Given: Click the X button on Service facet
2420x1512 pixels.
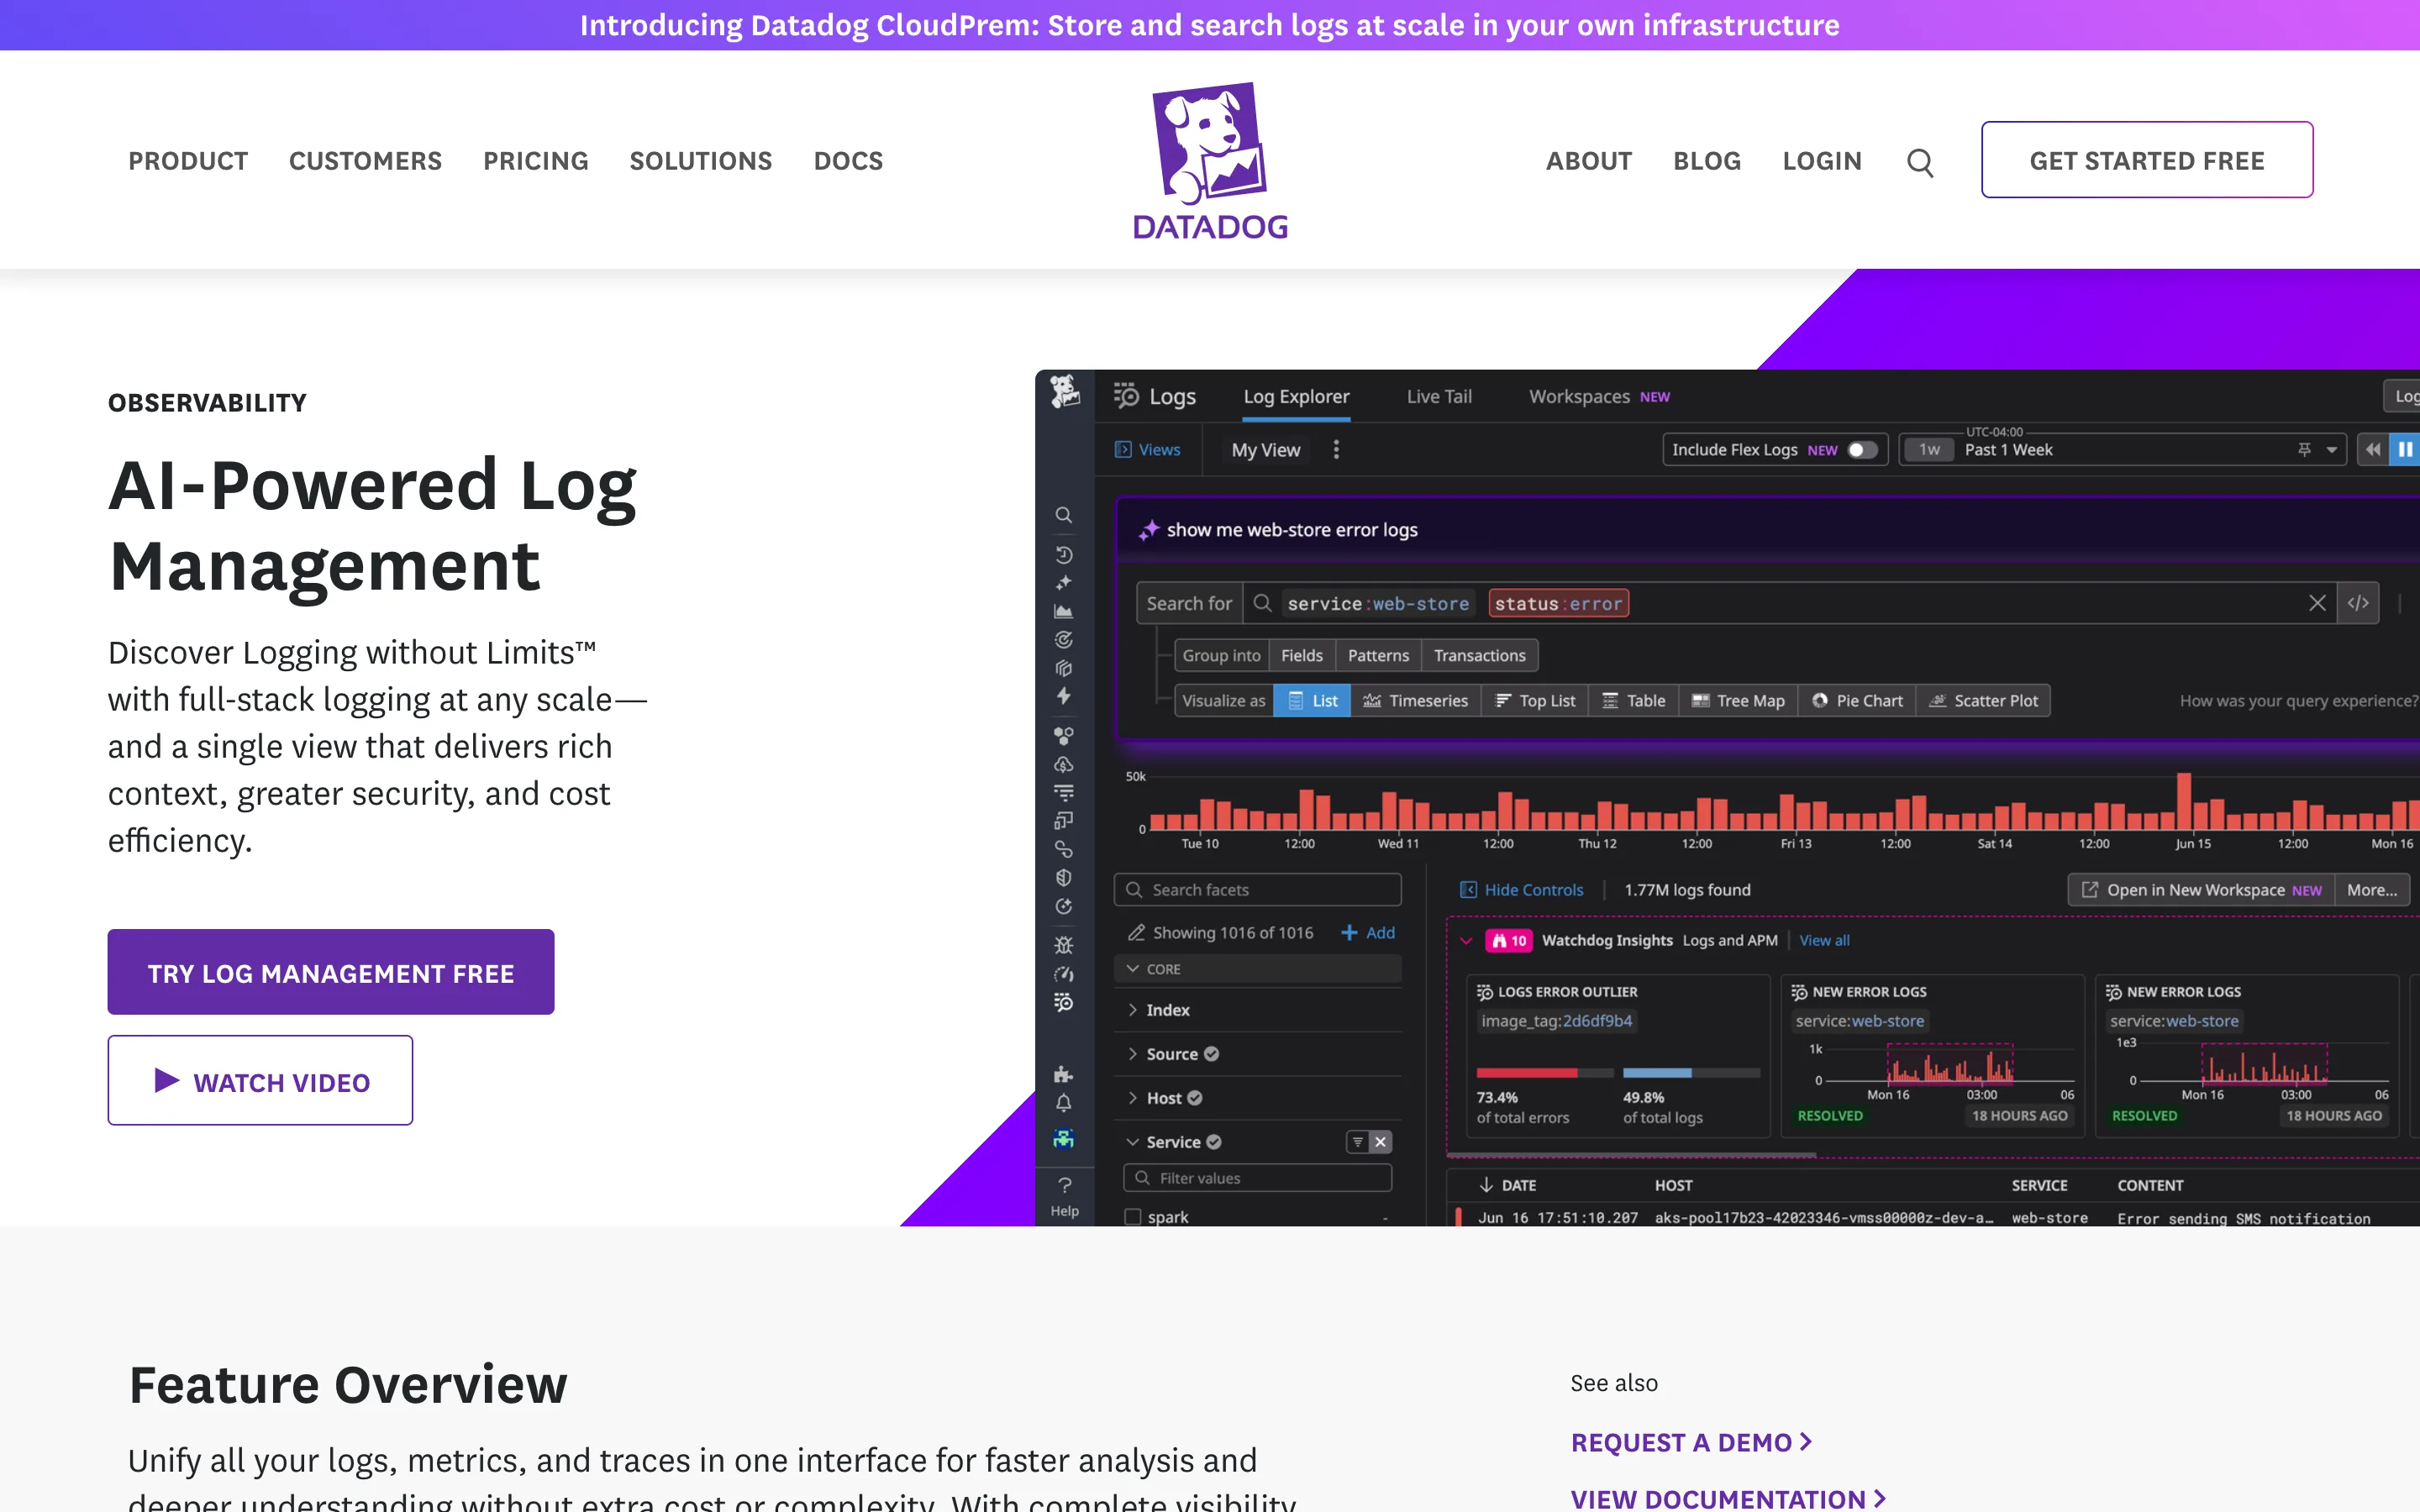Looking at the screenshot, I should coord(1380,1142).
